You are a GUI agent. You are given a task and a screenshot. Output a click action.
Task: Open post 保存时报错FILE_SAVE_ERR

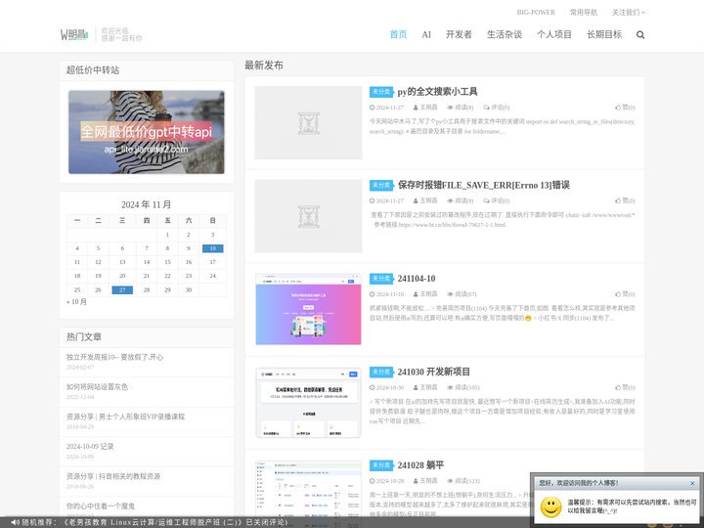coord(484,185)
